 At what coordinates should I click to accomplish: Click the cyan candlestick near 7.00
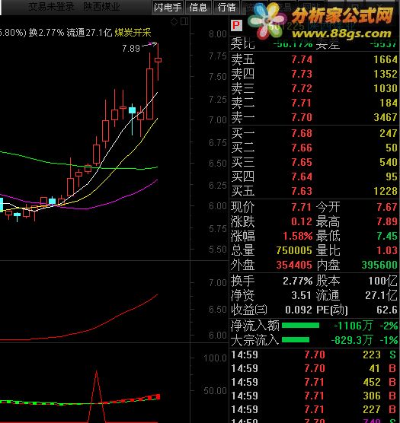[x=132, y=110]
